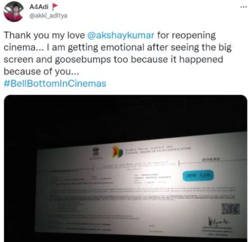Open the @akki_aditya handle link
250x242 pixels.
(x=48, y=16)
